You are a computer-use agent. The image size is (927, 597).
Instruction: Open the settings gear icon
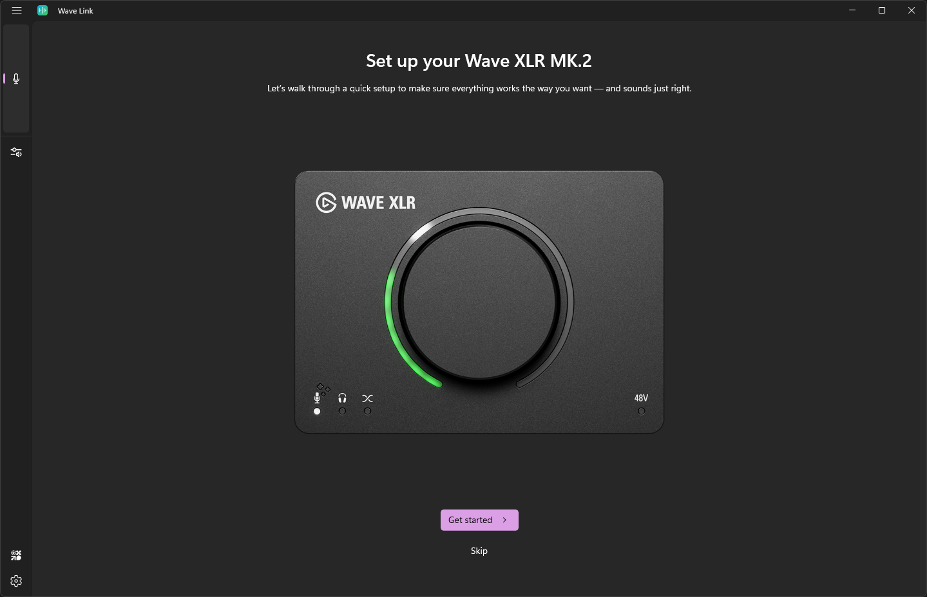(16, 581)
